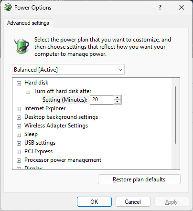Click Restore plan defaults button

[139, 179]
